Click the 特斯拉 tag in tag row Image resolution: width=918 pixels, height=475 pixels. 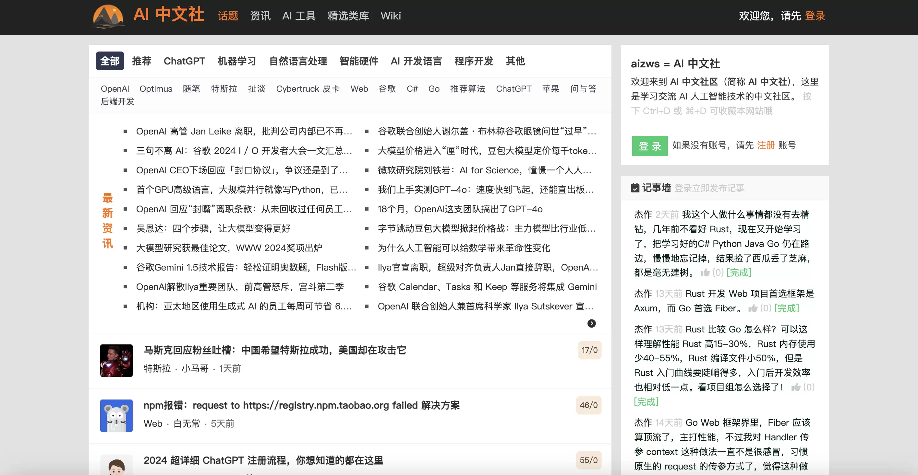(x=224, y=89)
